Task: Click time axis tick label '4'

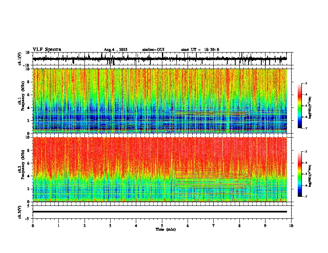Action: [136, 226]
